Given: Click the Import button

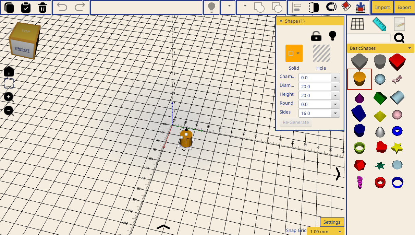Looking at the screenshot, I should pyautogui.click(x=382, y=7).
